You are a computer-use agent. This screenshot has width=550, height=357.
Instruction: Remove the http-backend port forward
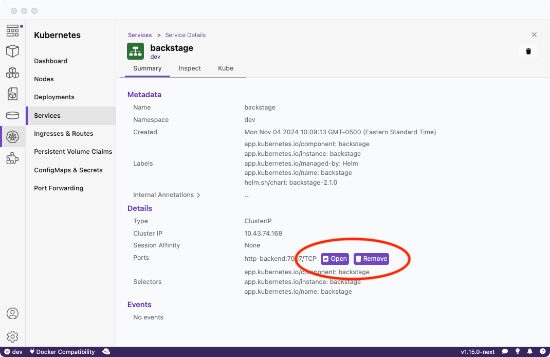tap(371, 259)
